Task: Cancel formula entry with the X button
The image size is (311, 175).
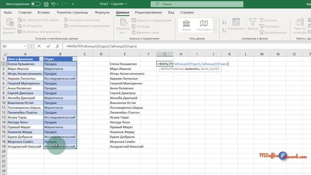Action: pyautogui.click(x=39, y=46)
